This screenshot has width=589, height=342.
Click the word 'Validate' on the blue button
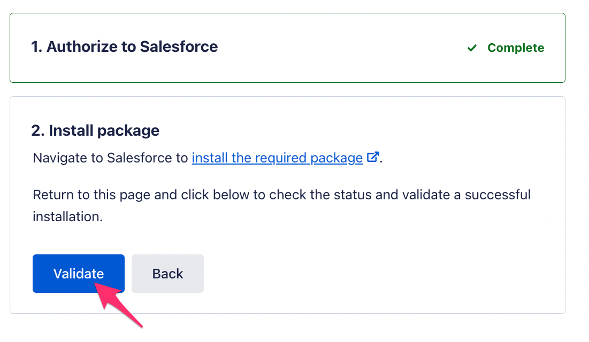point(79,274)
